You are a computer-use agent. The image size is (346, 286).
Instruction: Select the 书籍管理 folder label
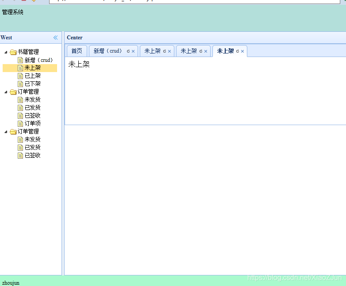click(x=28, y=52)
